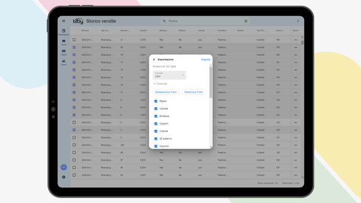Click 'Righe selezionate' status text

pyautogui.click(x=268, y=183)
